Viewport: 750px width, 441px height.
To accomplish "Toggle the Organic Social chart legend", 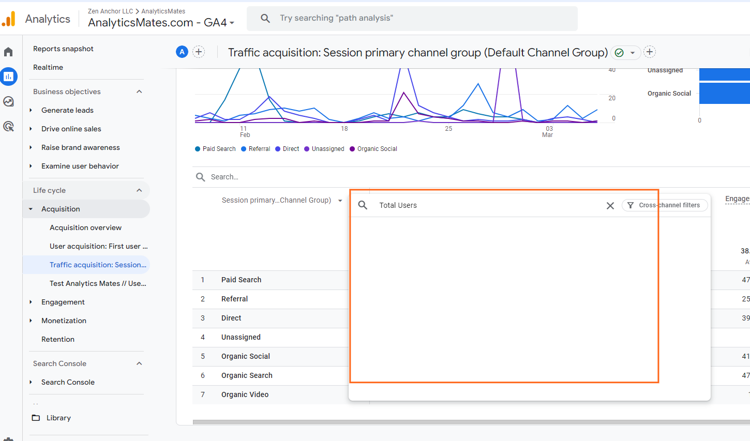I will [373, 149].
